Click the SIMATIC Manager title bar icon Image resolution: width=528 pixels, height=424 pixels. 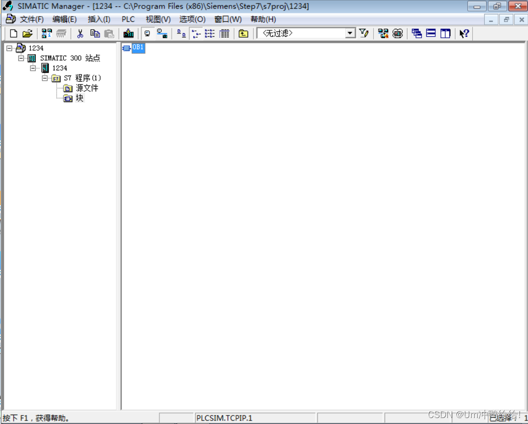click(7, 6)
